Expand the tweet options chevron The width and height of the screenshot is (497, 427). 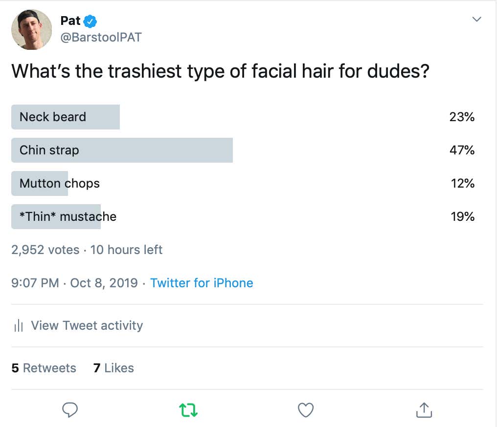[x=477, y=20]
